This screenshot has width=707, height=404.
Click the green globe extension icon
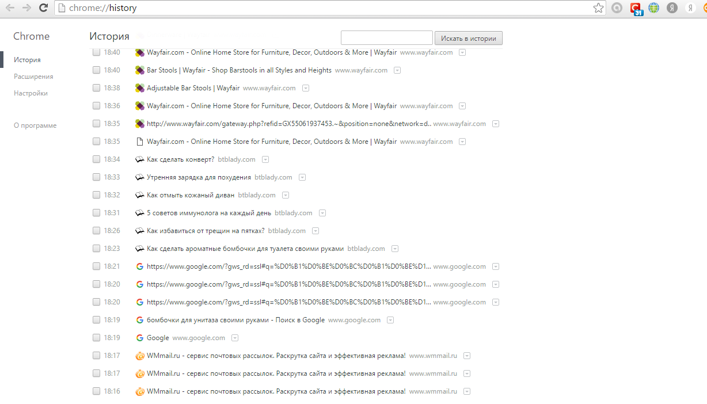tap(653, 8)
